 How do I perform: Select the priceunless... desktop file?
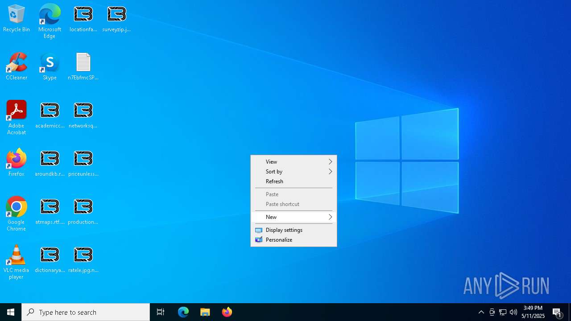83,164
